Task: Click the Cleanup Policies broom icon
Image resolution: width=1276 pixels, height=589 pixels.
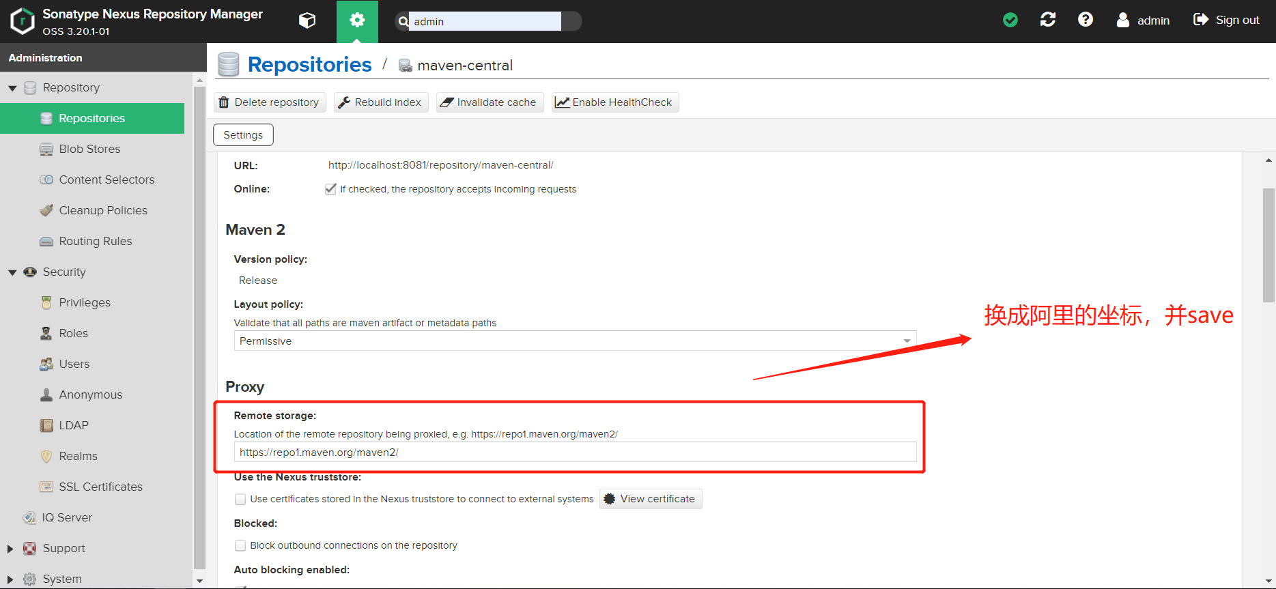Action: coord(46,210)
